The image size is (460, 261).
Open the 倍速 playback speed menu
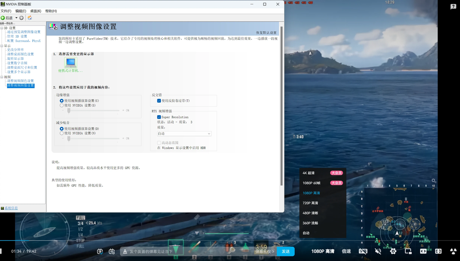click(347, 251)
